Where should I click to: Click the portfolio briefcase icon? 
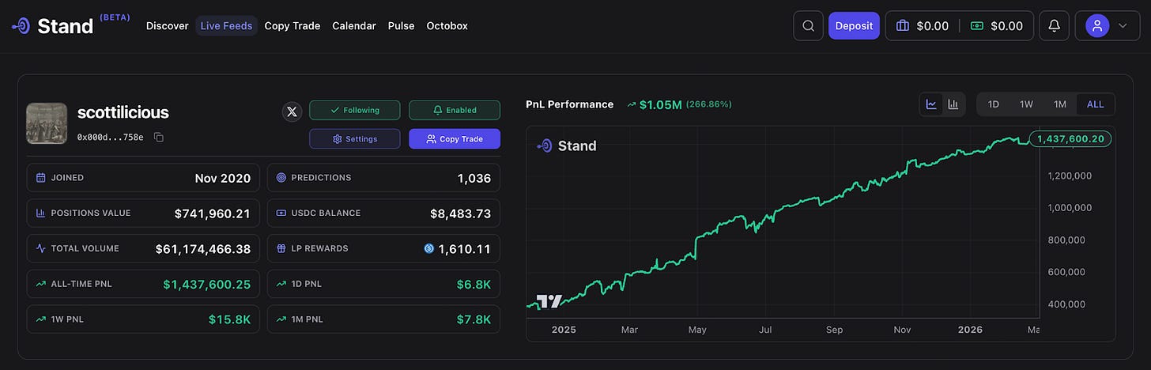[x=903, y=26]
